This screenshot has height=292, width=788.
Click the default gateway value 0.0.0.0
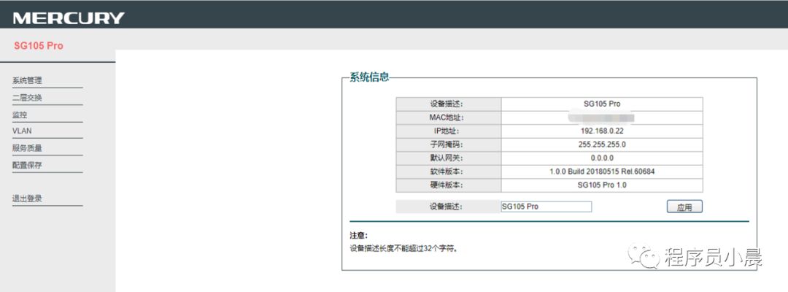(601, 158)
